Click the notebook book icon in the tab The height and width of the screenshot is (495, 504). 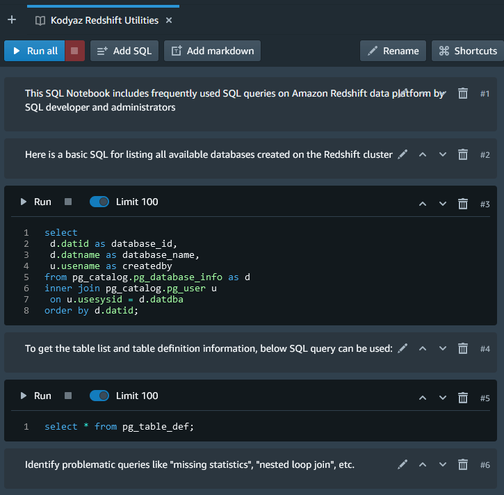pos(40,21)
